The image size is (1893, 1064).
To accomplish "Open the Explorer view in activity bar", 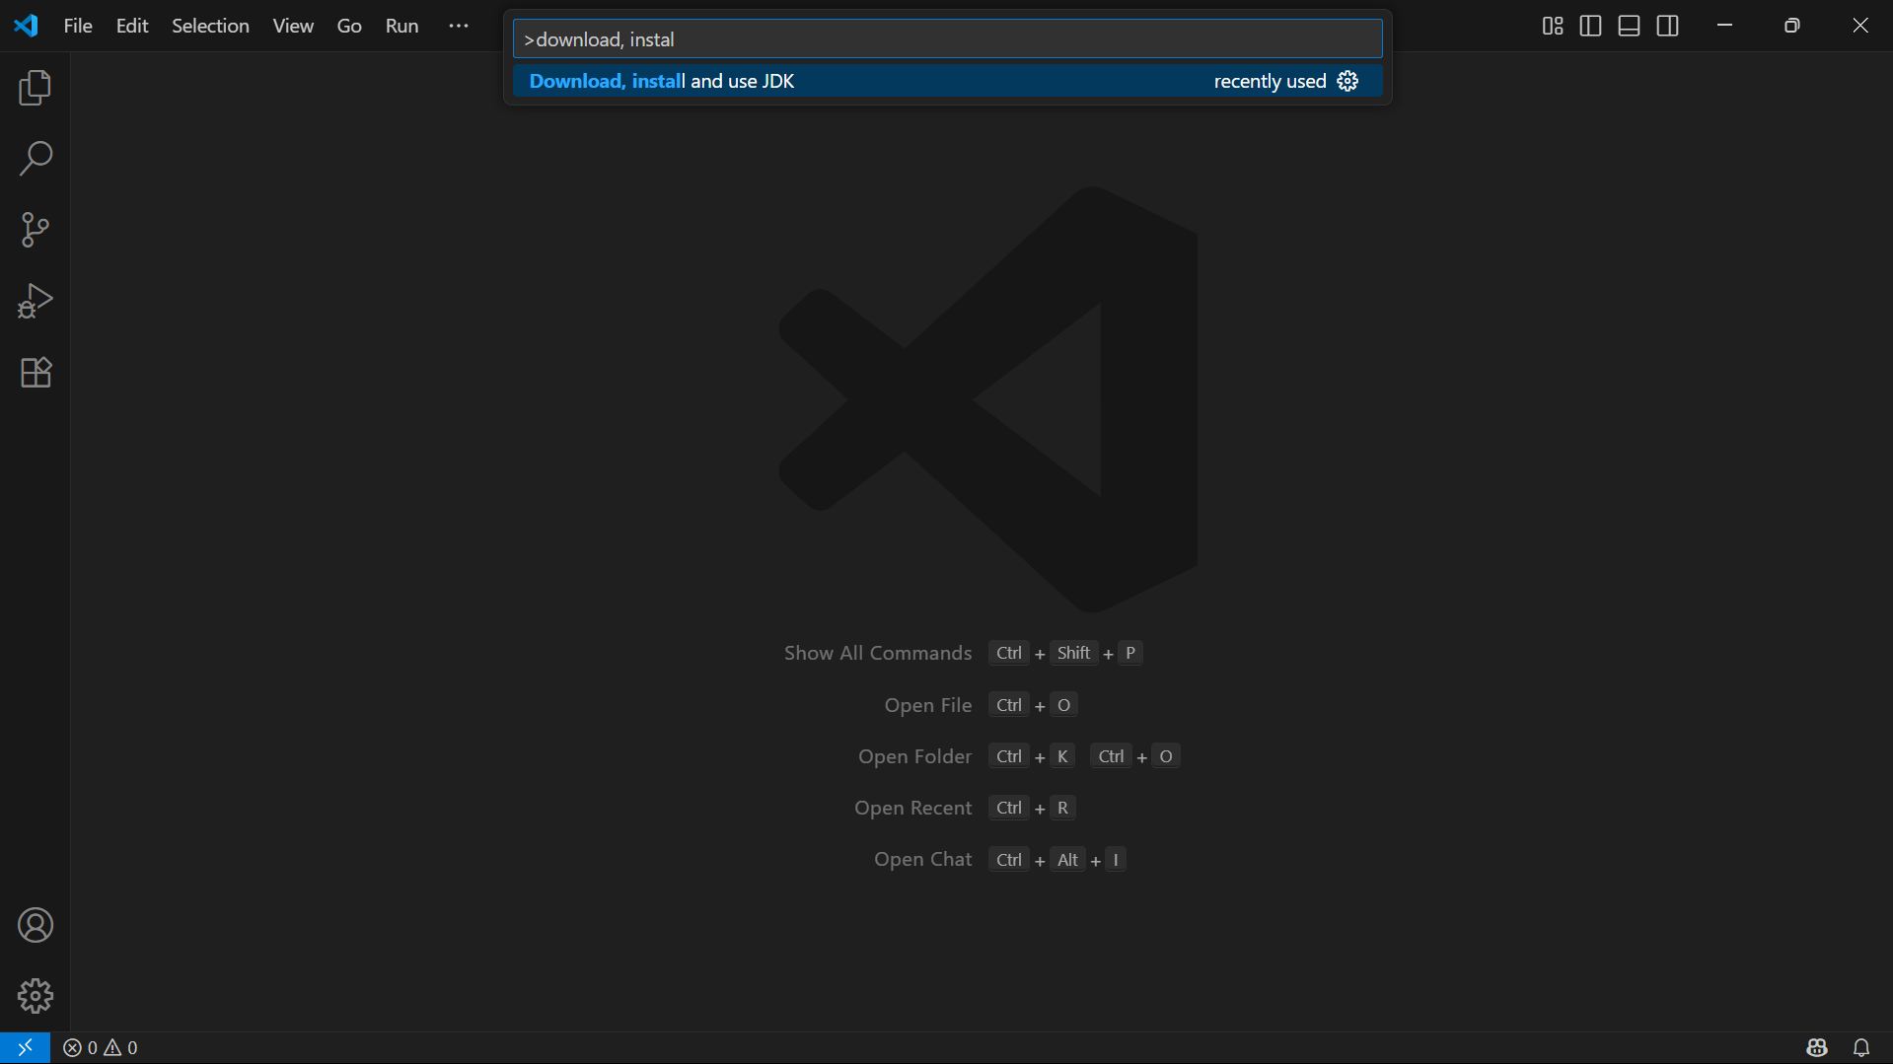I will click(x=36, y=89).
